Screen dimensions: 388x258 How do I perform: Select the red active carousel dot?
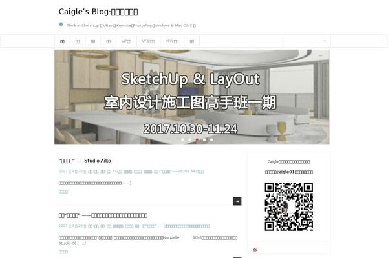[197, 139]
